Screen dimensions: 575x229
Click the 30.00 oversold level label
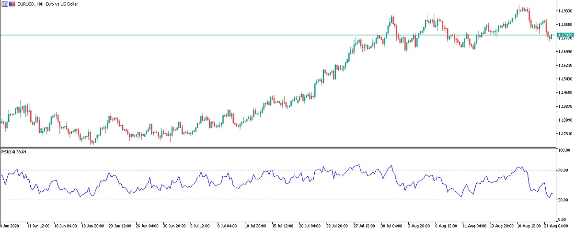562,200
